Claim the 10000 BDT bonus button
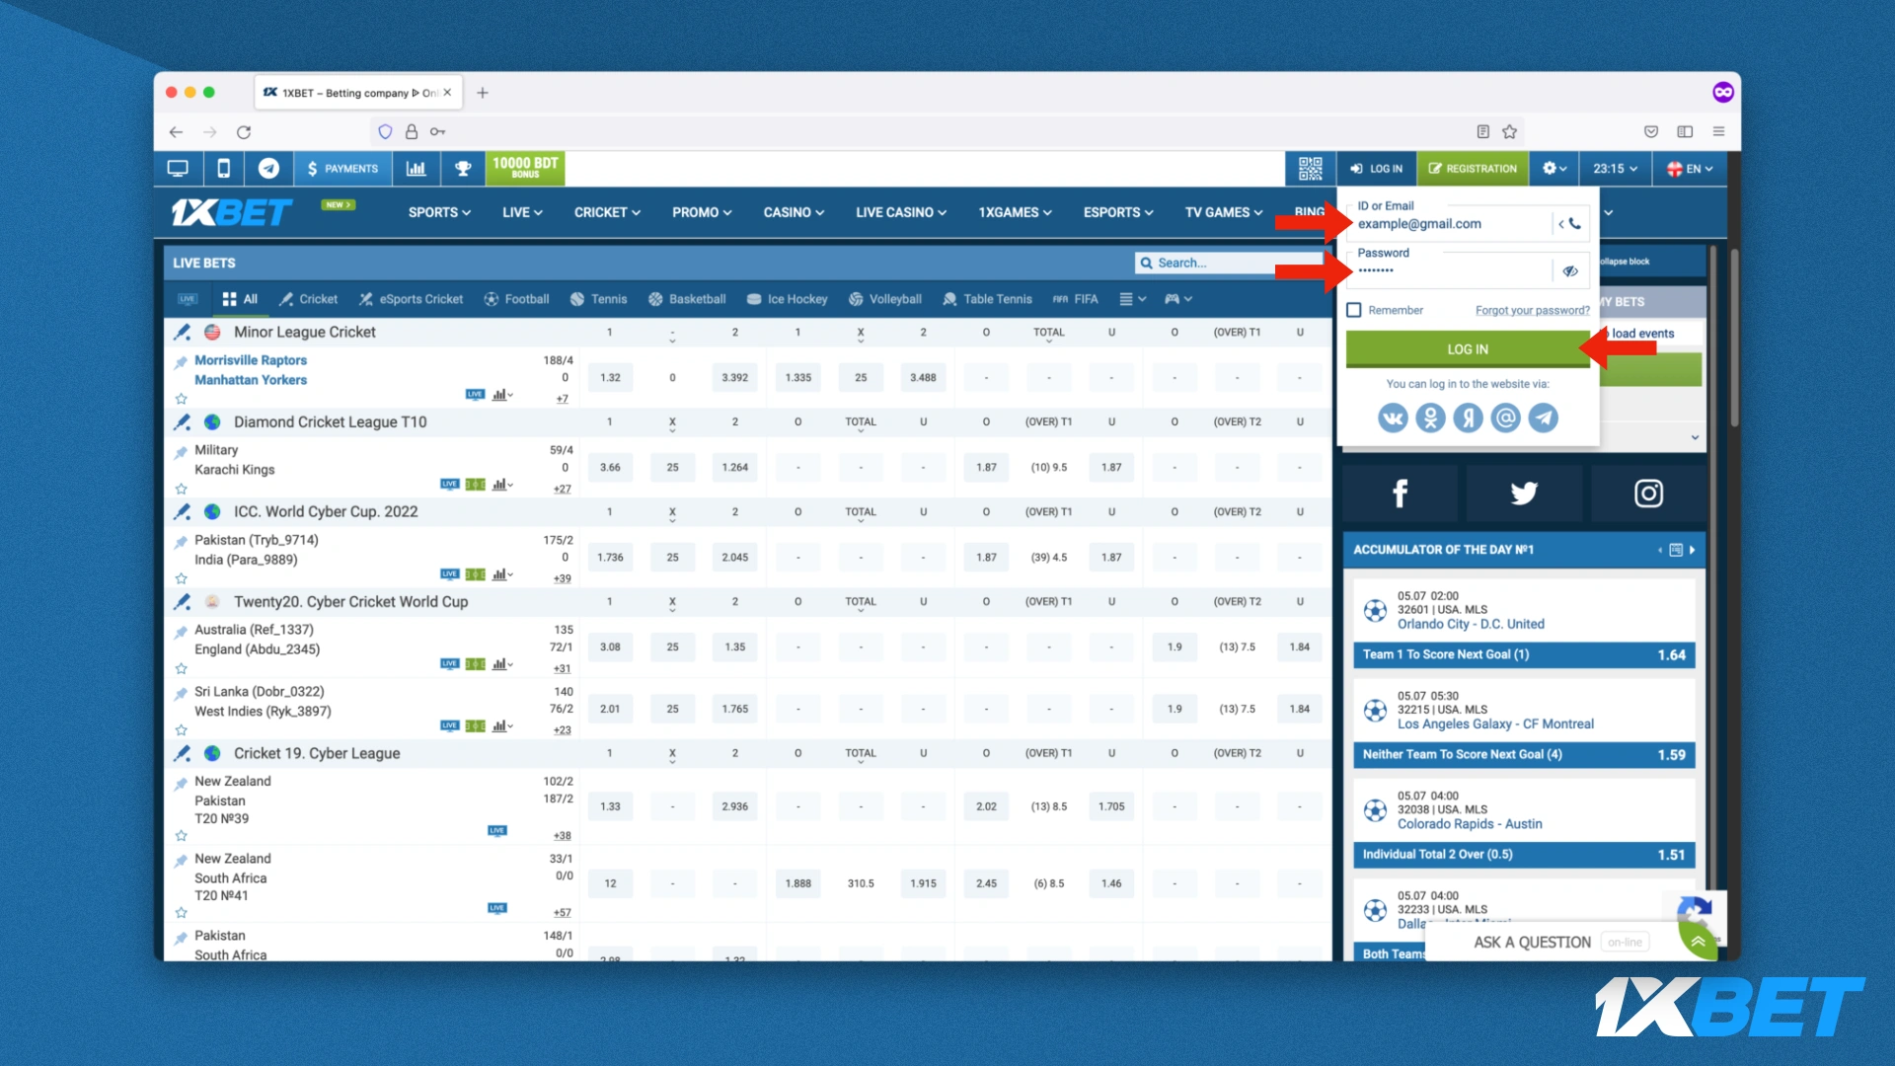This screenshot has width=1895, height=1066. (525, 169)
